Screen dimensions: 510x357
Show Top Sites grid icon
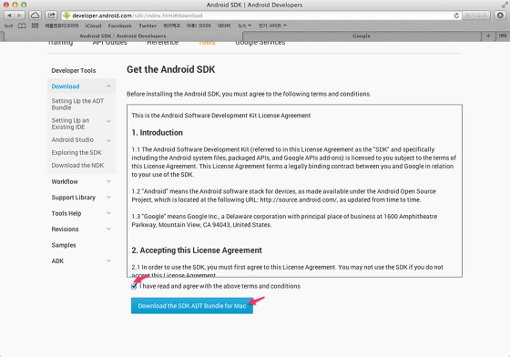(35, 25)
